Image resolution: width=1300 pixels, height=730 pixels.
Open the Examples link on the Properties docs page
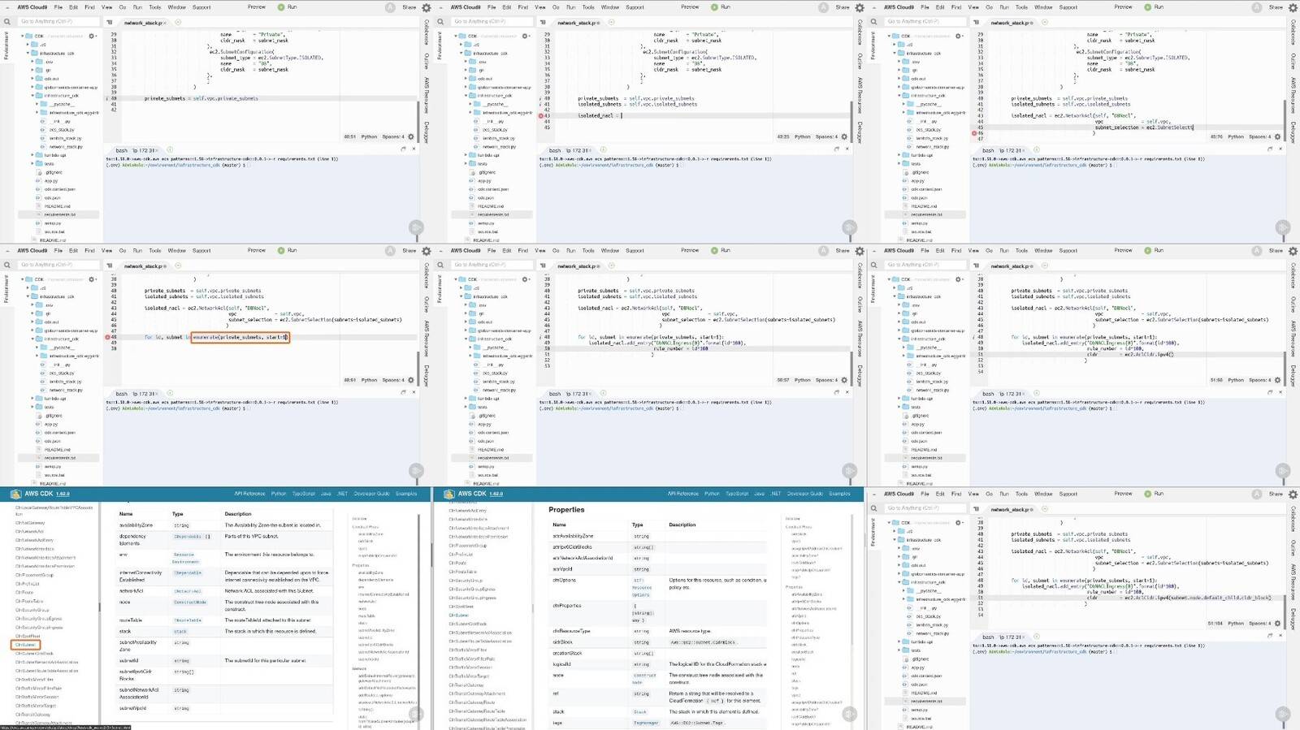coord(839,494)
